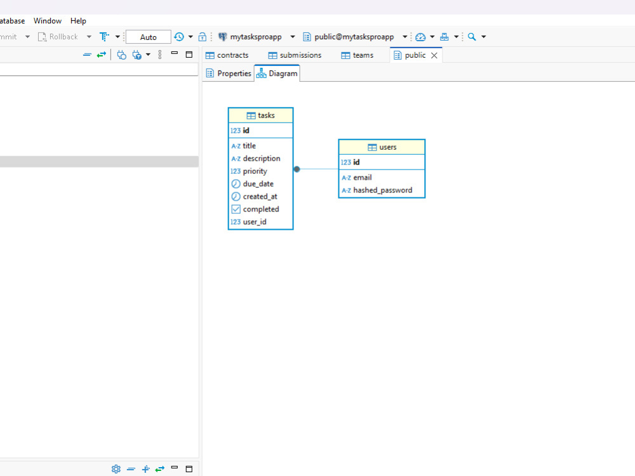Image resolution: width=635 pixels, height=476 pixels.
Task: Expand the mytasksproapp connection dropdown
Action: click(x=293, y=37)
